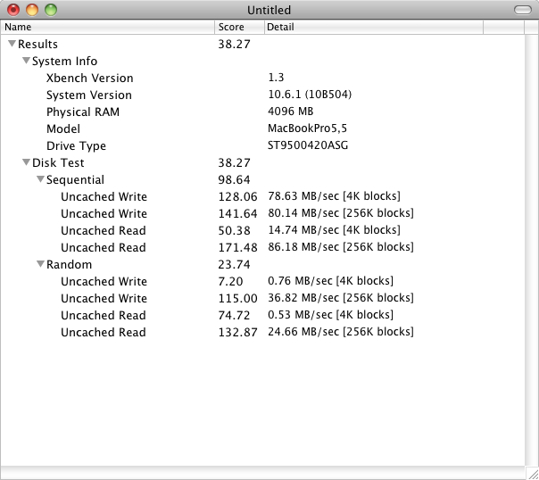
Task: Click the MacBookPro5,5 model value
Action: click(x=307, y=128)
